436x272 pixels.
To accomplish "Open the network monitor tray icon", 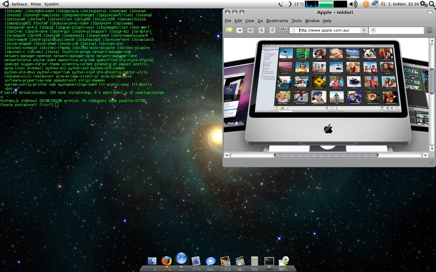I will 375,4.
